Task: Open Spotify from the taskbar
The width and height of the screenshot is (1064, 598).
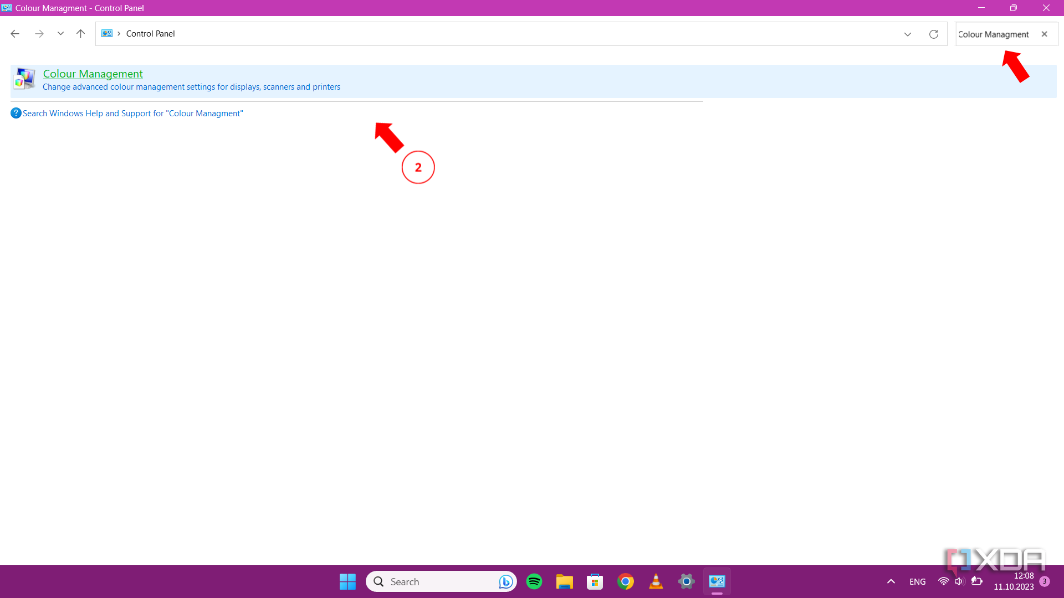Action: coord(534,581)
